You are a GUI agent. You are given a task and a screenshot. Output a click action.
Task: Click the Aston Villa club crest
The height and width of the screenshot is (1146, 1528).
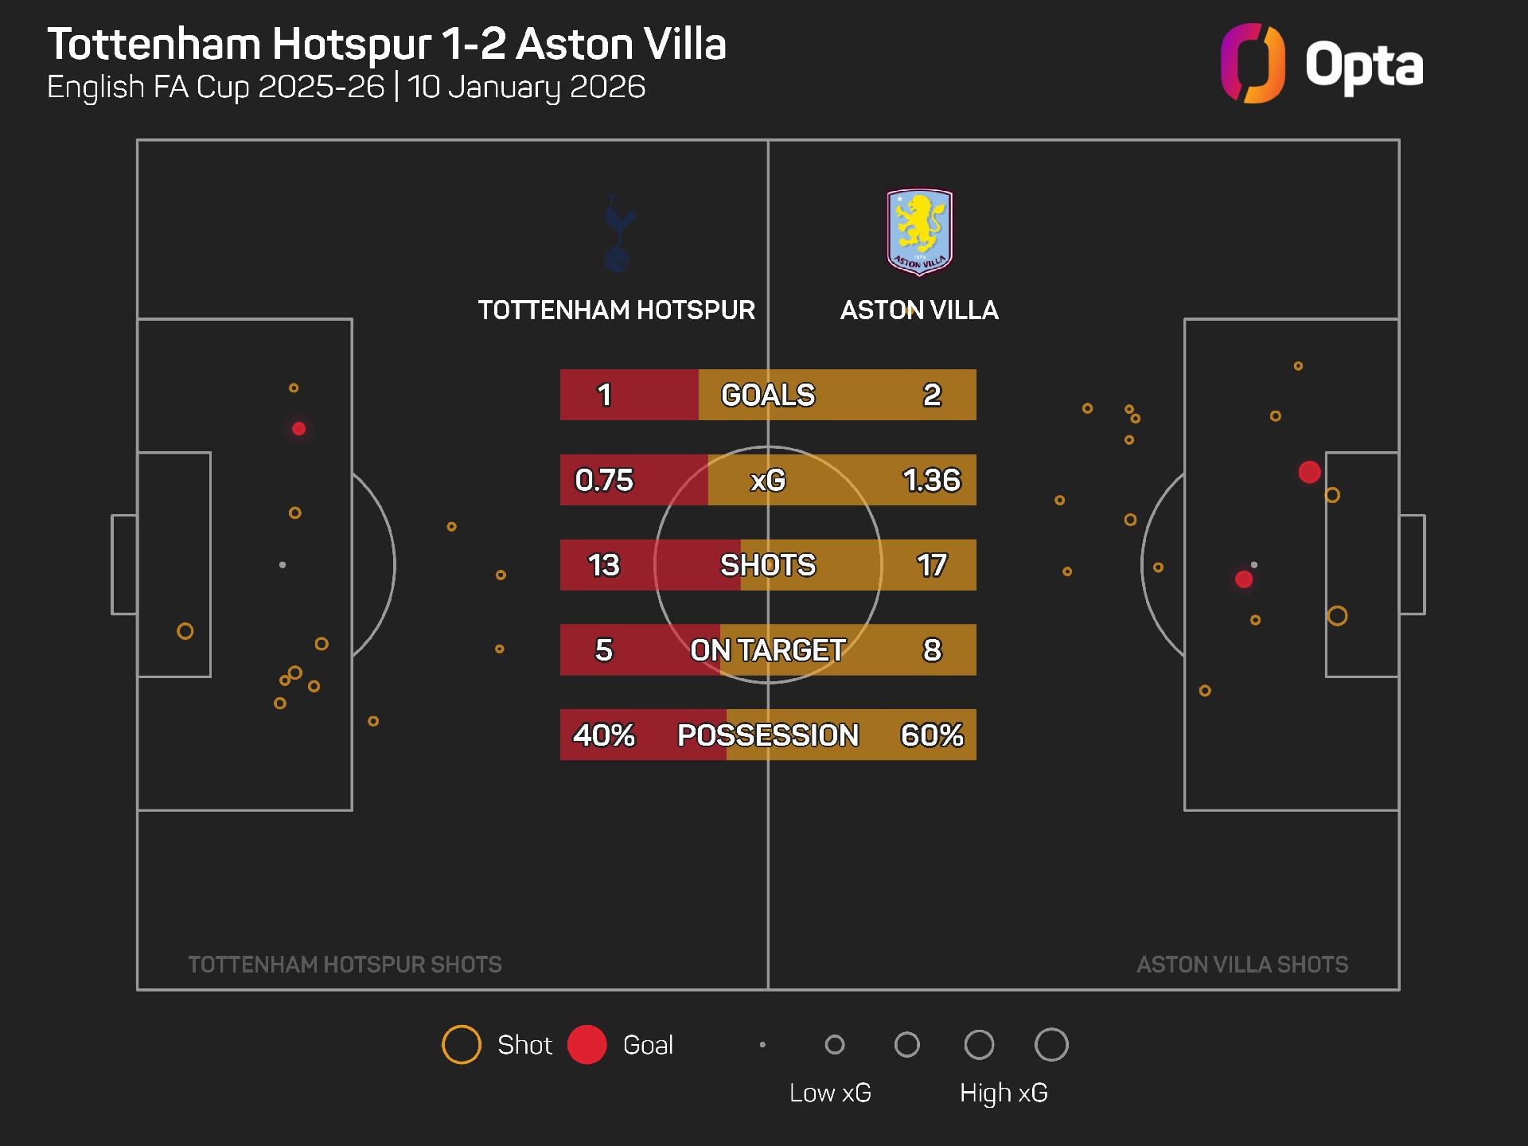point(919,232)
